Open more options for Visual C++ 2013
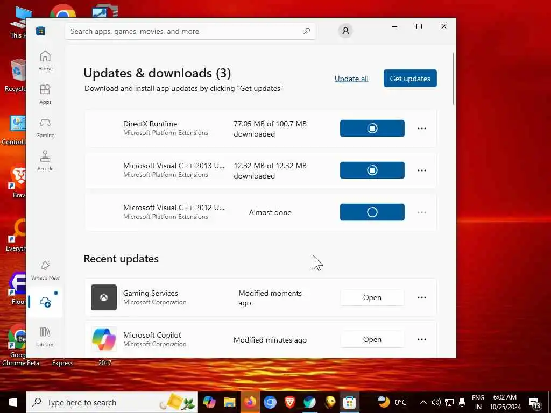Screen dimensions: 551x413 click(422, 170)
